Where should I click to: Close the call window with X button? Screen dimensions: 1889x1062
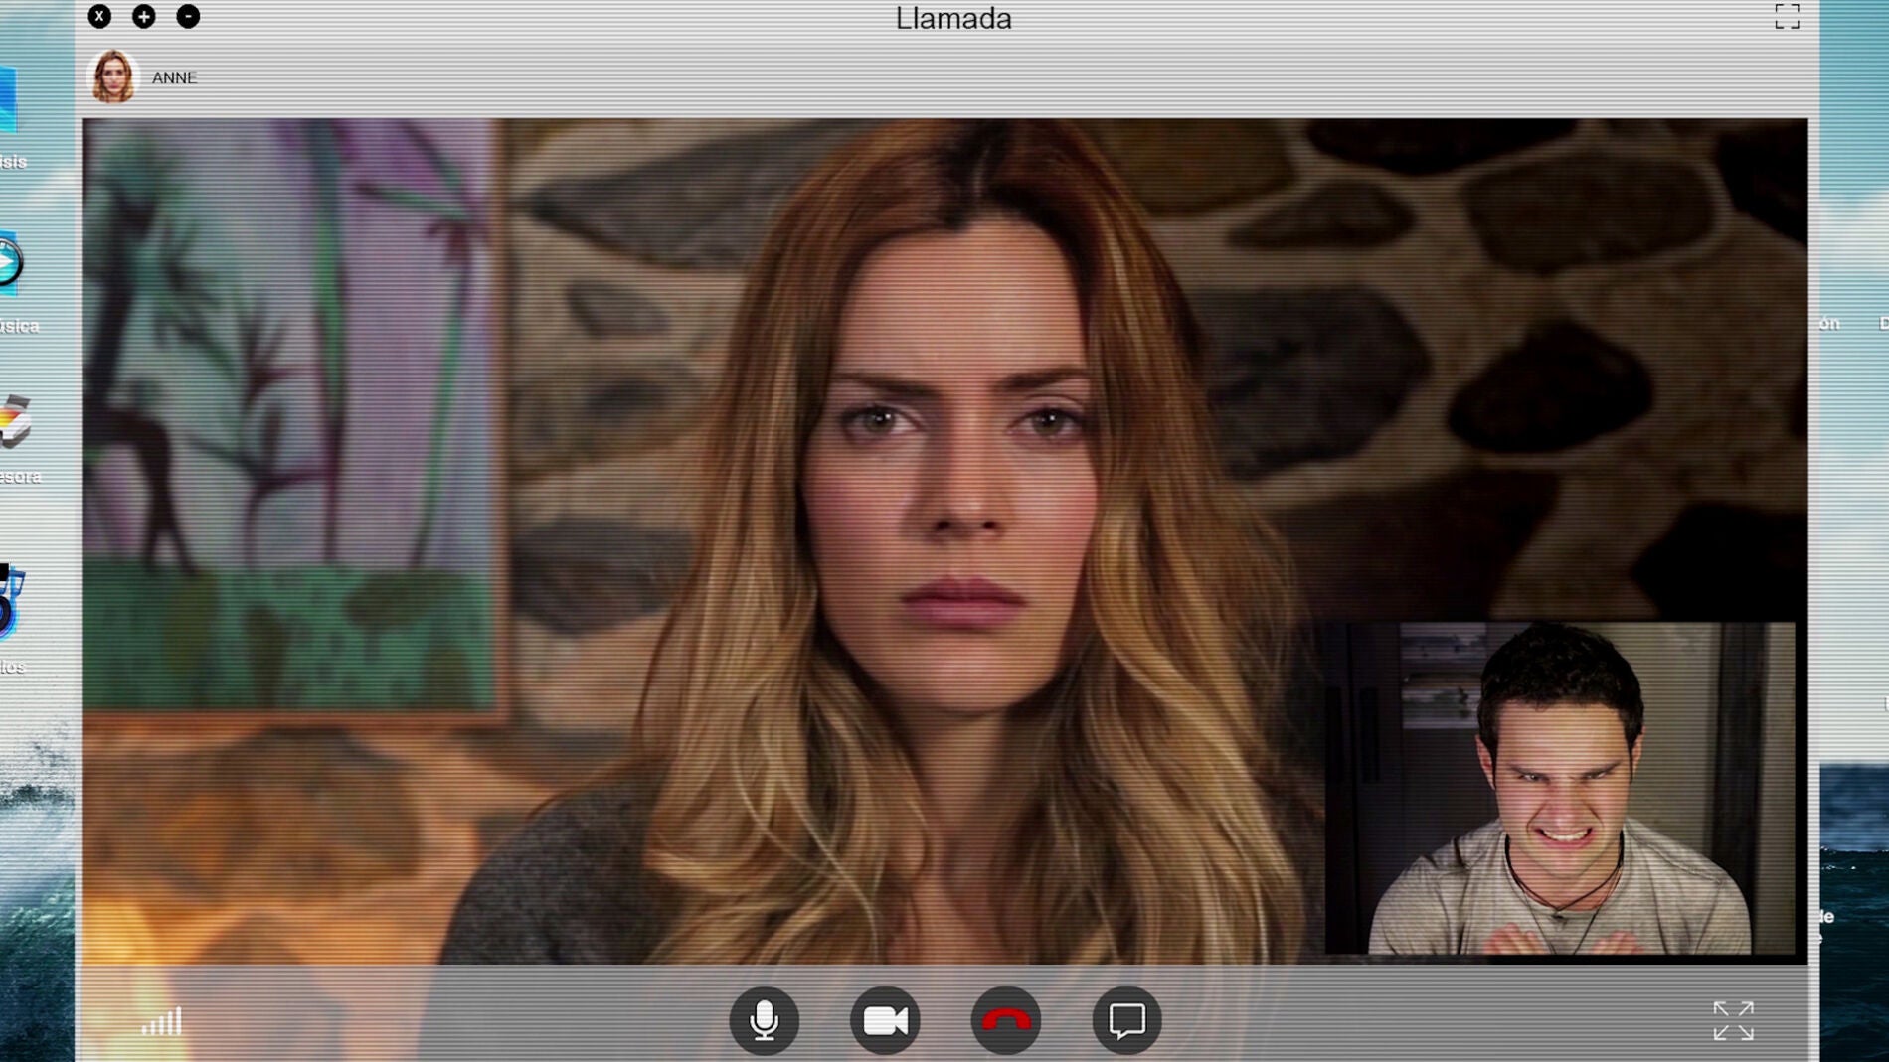[x=99, y=16]
